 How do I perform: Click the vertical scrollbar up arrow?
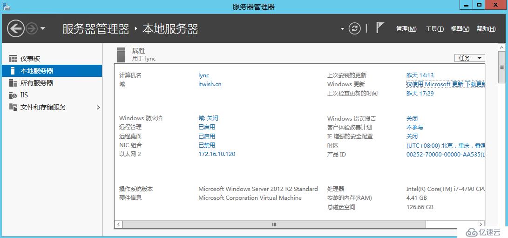point(501,48)
